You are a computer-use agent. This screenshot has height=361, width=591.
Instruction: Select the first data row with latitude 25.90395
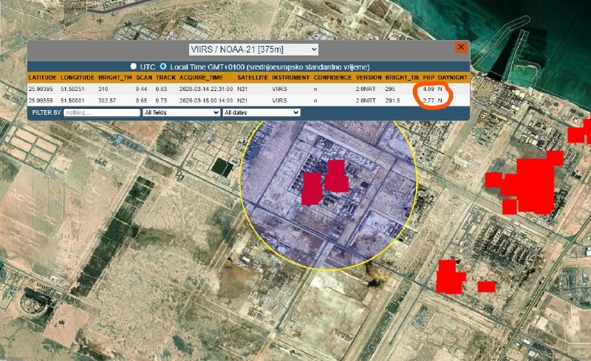pos(222,89)
